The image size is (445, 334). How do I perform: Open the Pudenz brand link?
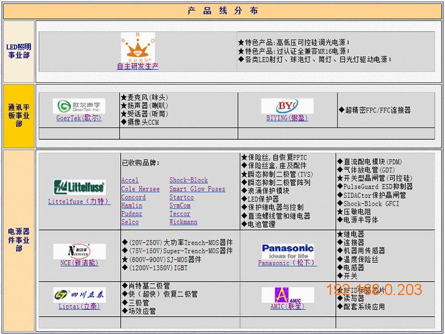pos(132,214)
